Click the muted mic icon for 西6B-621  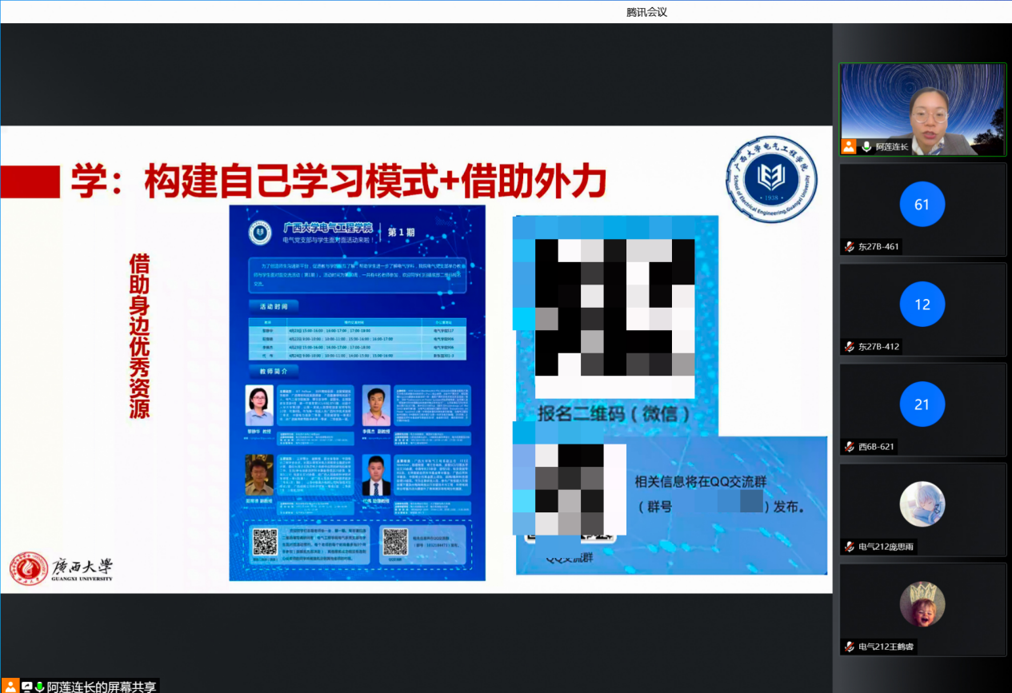tap(849, 447)
